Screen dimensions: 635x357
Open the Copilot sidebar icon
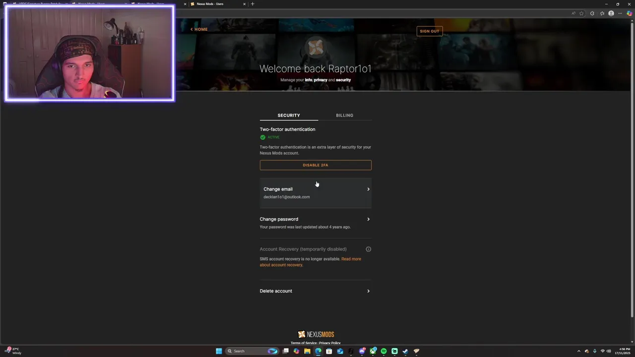[630, 13]
